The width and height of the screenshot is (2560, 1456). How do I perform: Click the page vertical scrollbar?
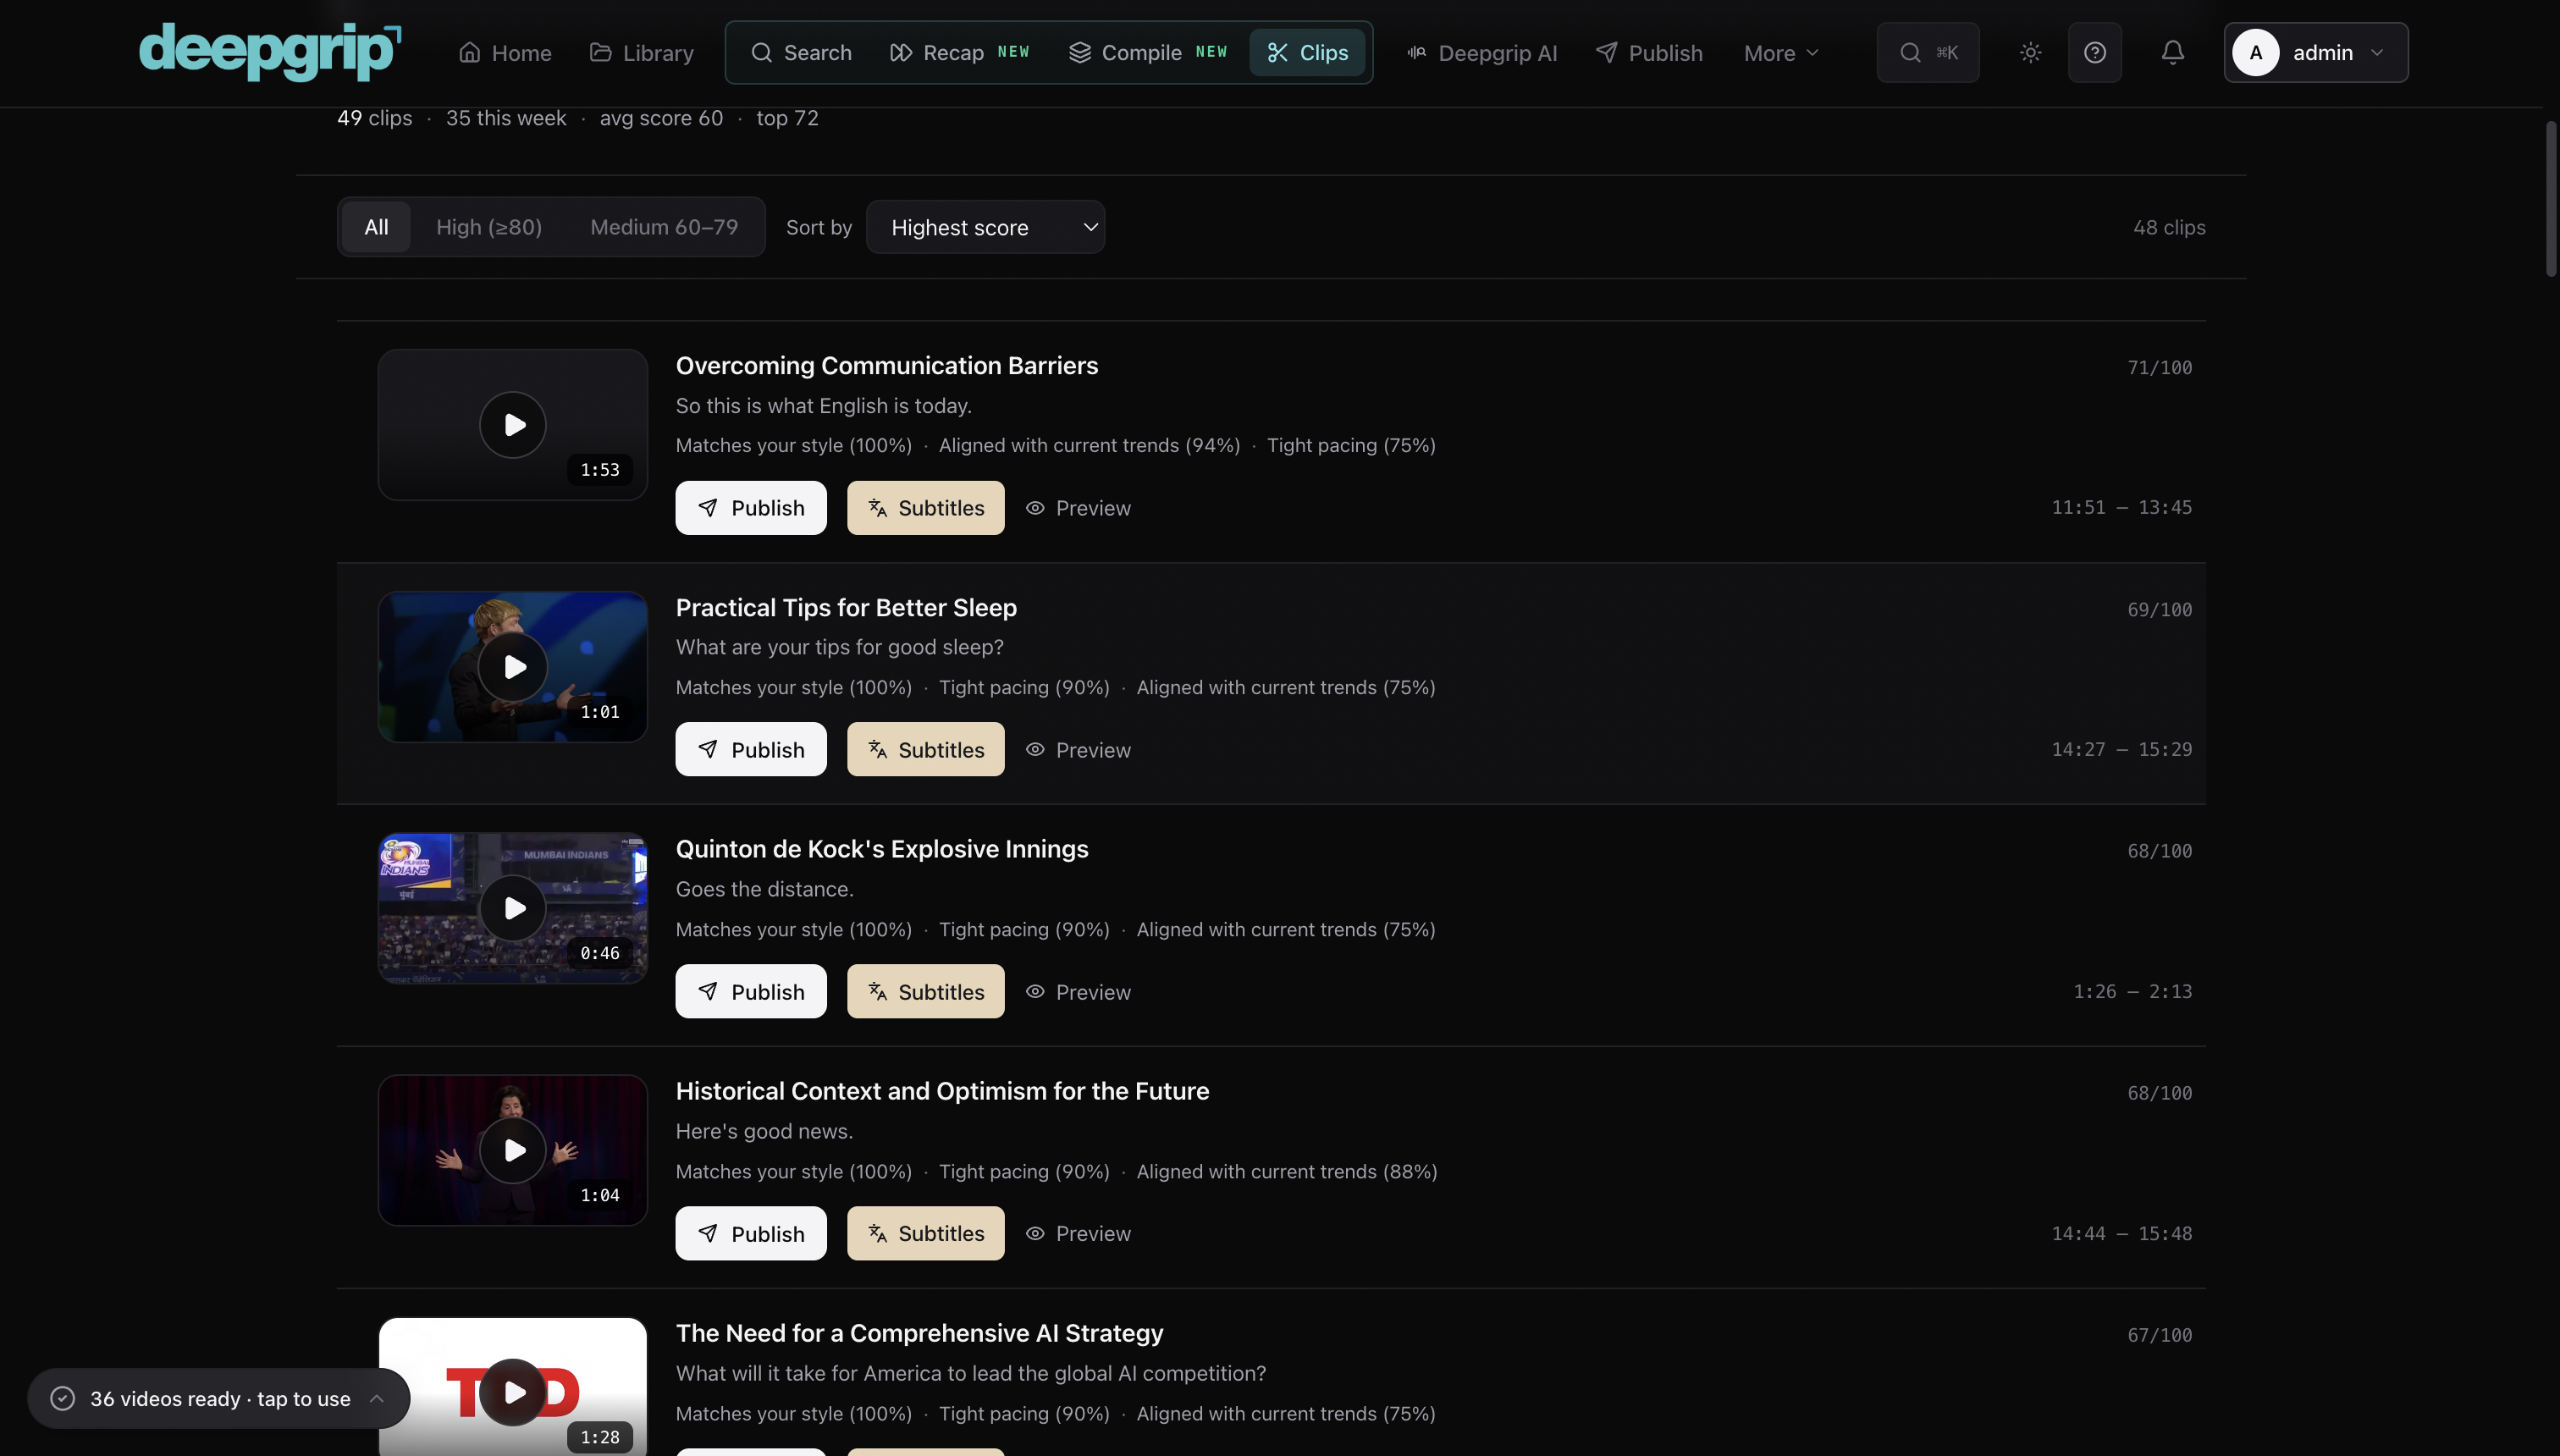tap(2550, 200)
